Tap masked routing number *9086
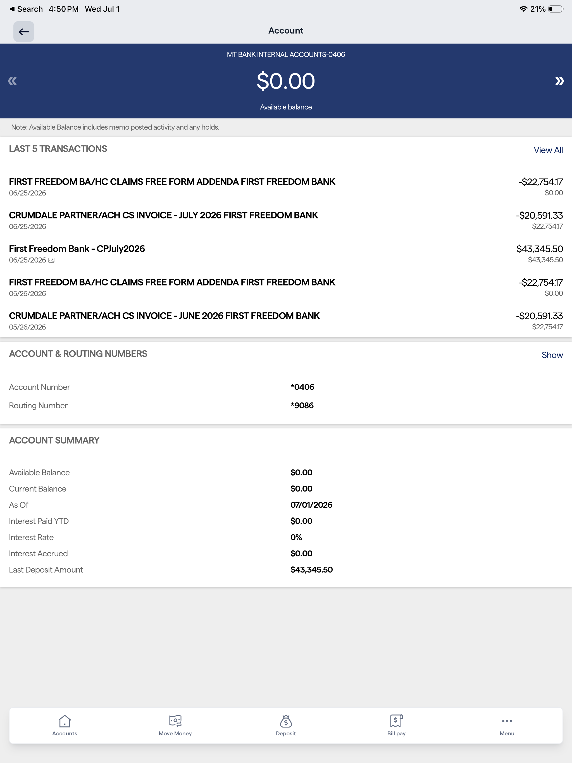 click(x=302, y=405)
